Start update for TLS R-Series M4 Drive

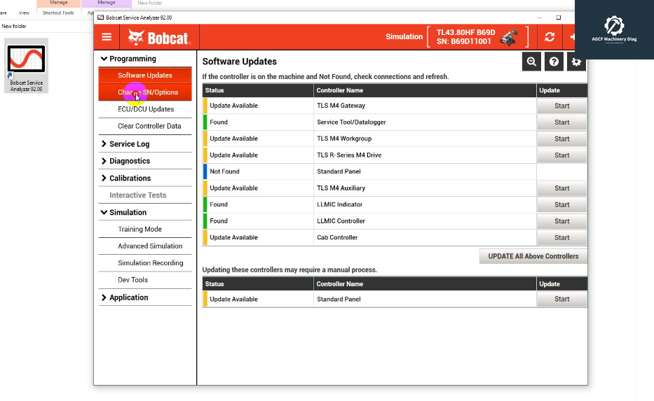pyautogui.click(x=561, y=155)
